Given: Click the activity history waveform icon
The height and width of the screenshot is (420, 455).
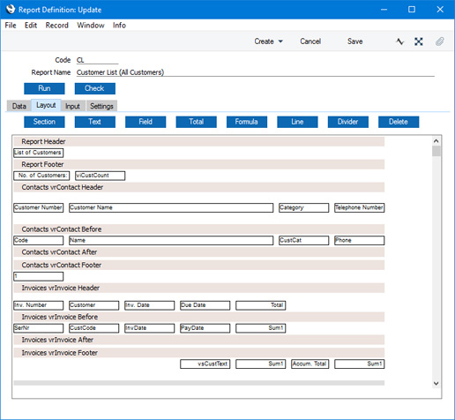Looking at the screenshot, I should [x=399, y=41].
